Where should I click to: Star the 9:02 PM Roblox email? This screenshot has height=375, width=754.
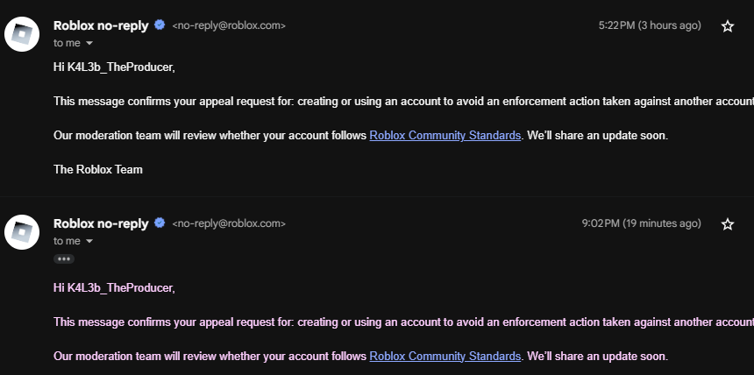coord(727,224)
